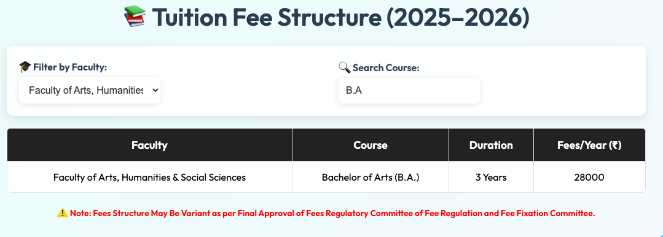Select the Faculty of Arts, Humanities & Social Sciences cell
The width and height of the screenshot is (663, 237).
point(149,177)
